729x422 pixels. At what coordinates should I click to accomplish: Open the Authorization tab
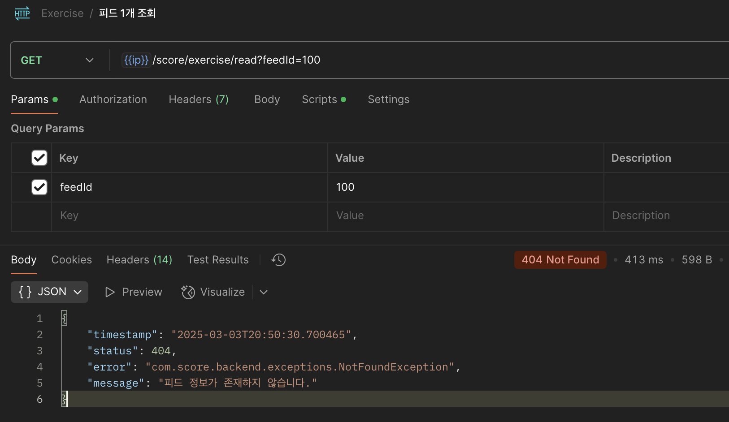tap(113, 99)
